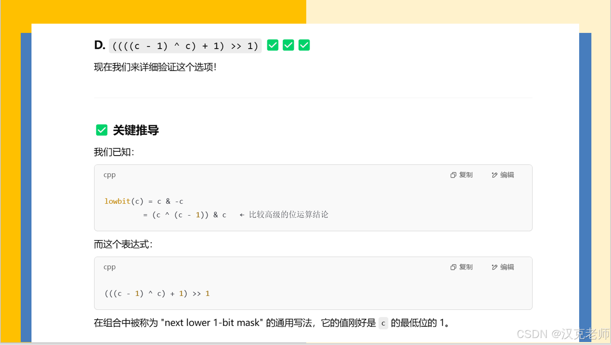
Task: Click the first green checkmark after option D
Action: coord(273,45)
